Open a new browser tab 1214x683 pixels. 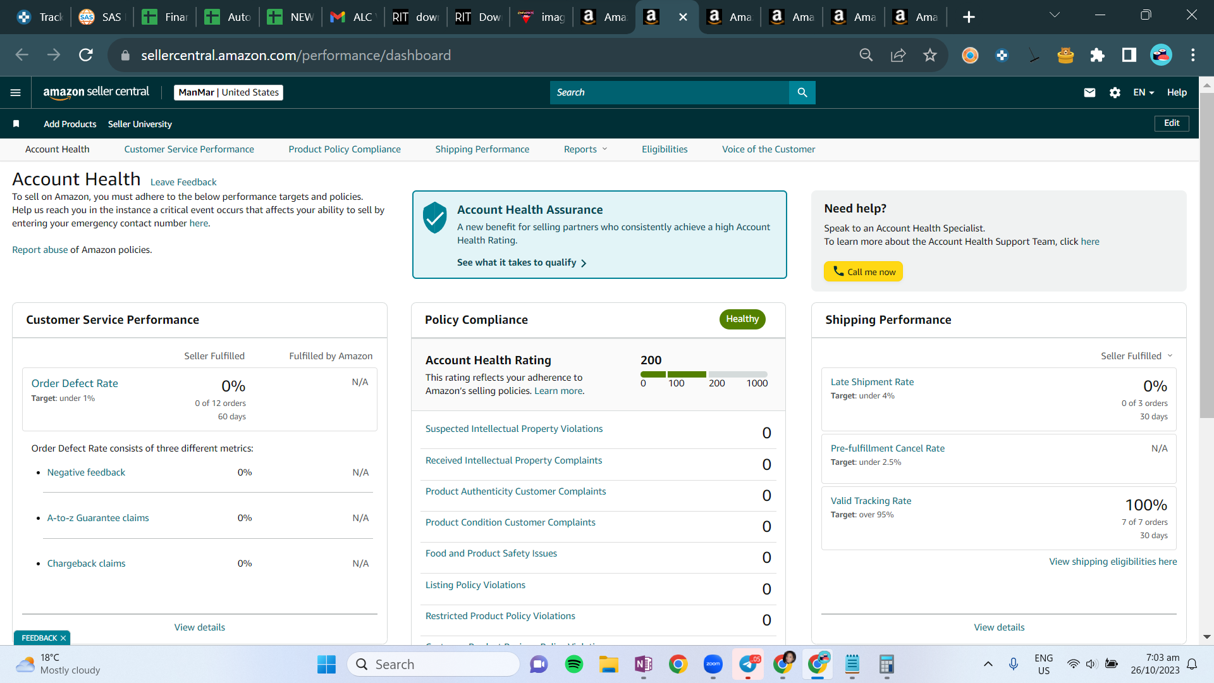(x=969, y=17)
